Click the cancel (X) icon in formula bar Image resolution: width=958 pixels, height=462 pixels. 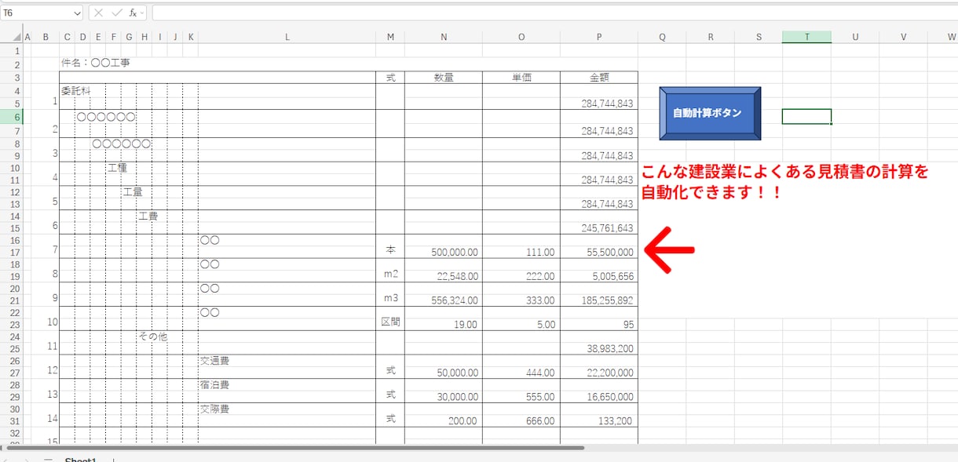click(x=98, y=13)
